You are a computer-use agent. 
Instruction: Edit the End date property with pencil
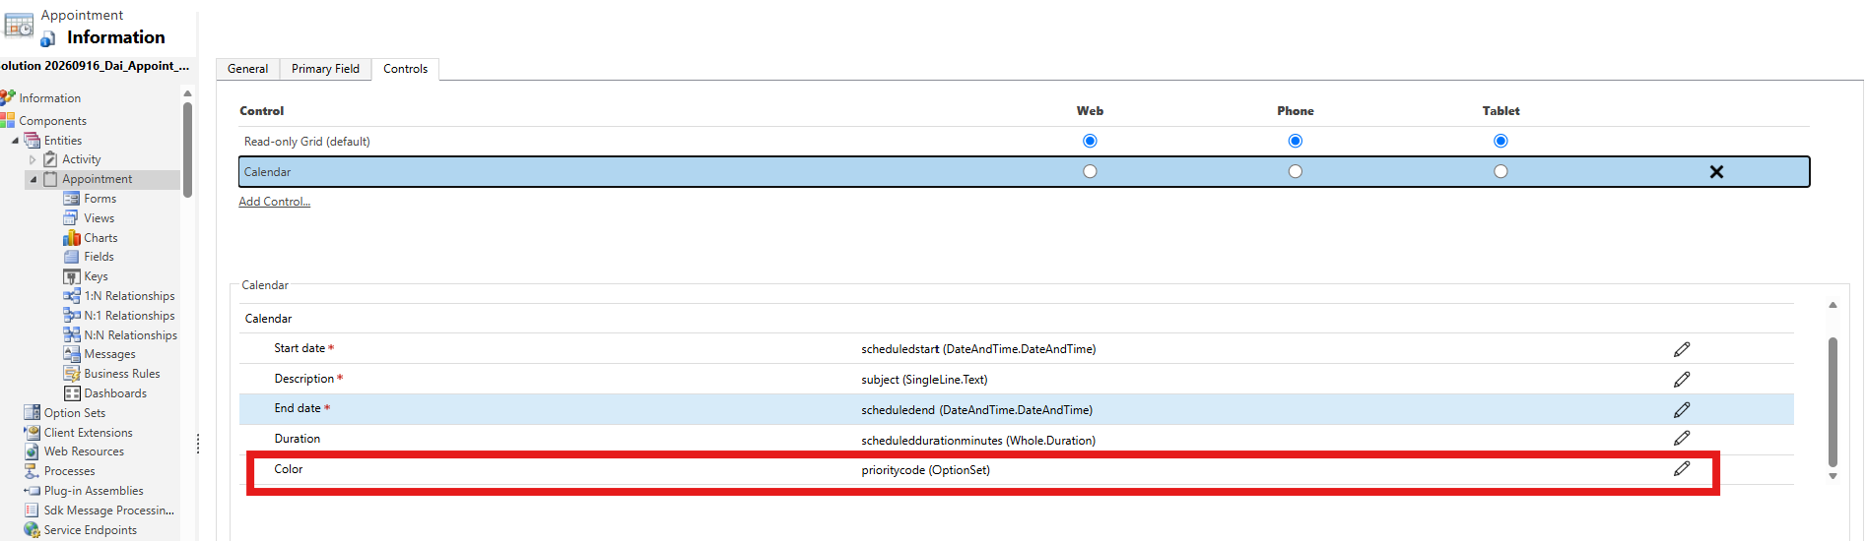[1682, 409]
